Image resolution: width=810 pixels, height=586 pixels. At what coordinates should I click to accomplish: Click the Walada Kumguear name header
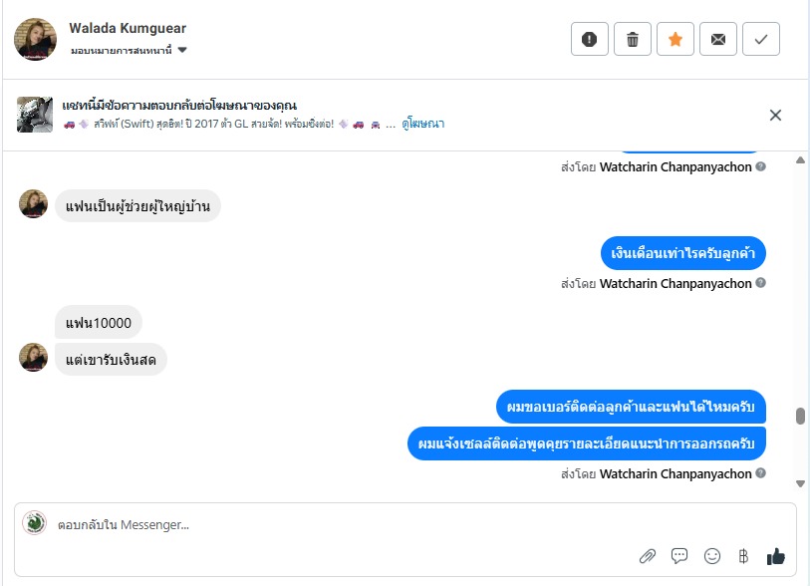tap(128, 28)
